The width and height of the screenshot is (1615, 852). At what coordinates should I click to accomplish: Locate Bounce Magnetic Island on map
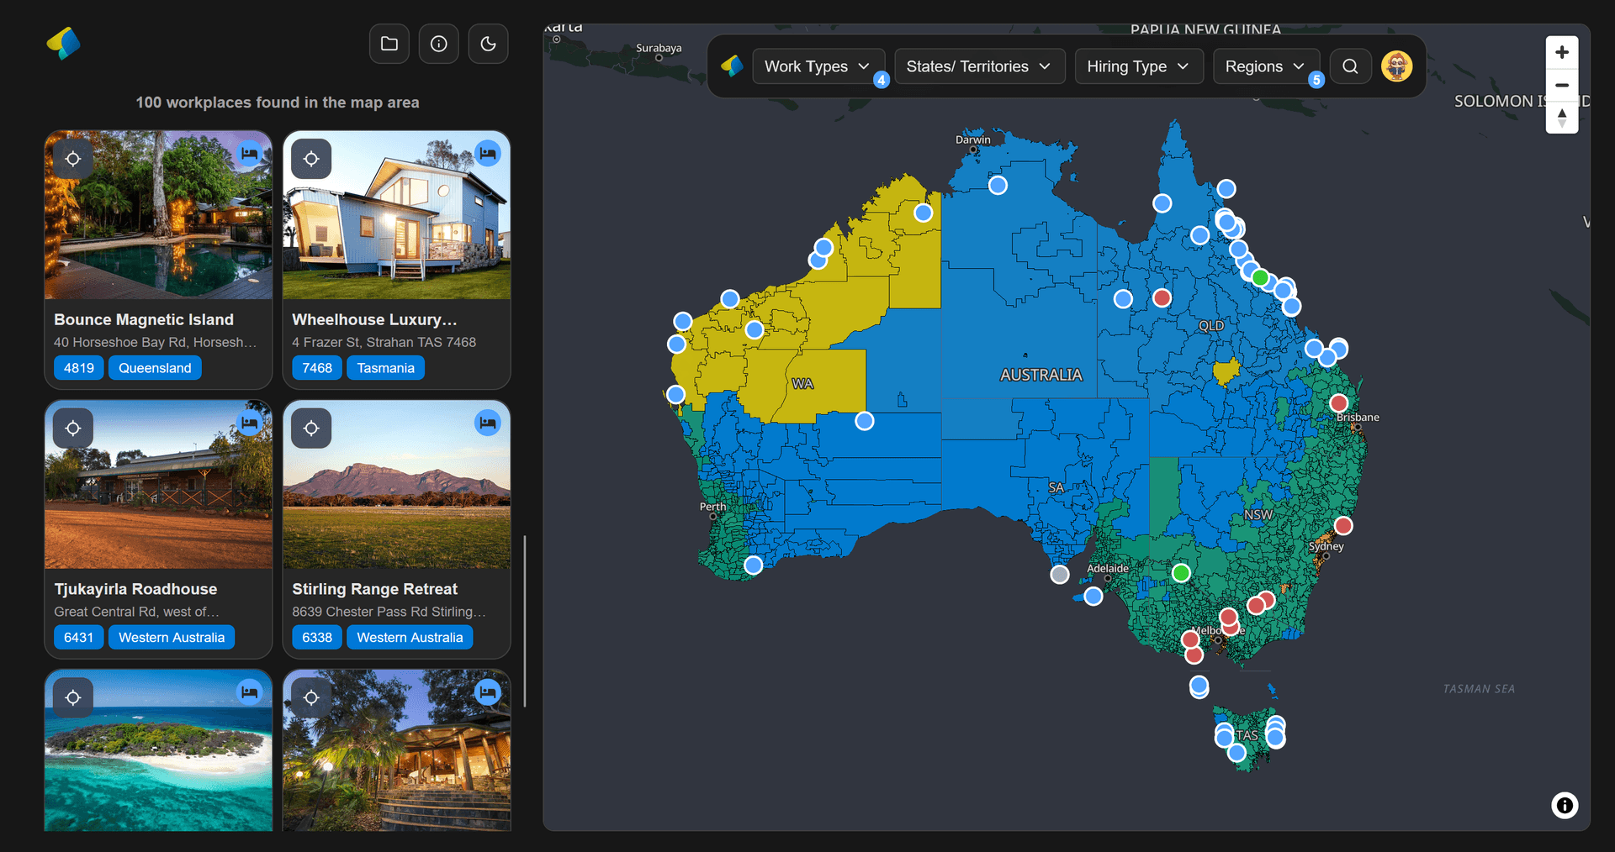(x=73, y=159)
